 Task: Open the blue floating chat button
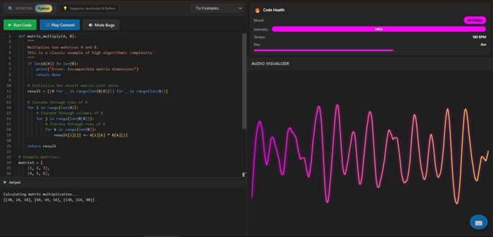(478, 222)
